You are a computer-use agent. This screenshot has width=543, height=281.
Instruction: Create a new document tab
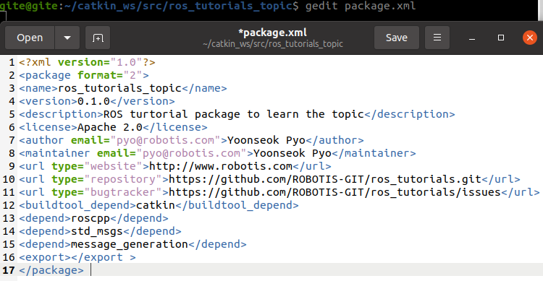point(98,38)
